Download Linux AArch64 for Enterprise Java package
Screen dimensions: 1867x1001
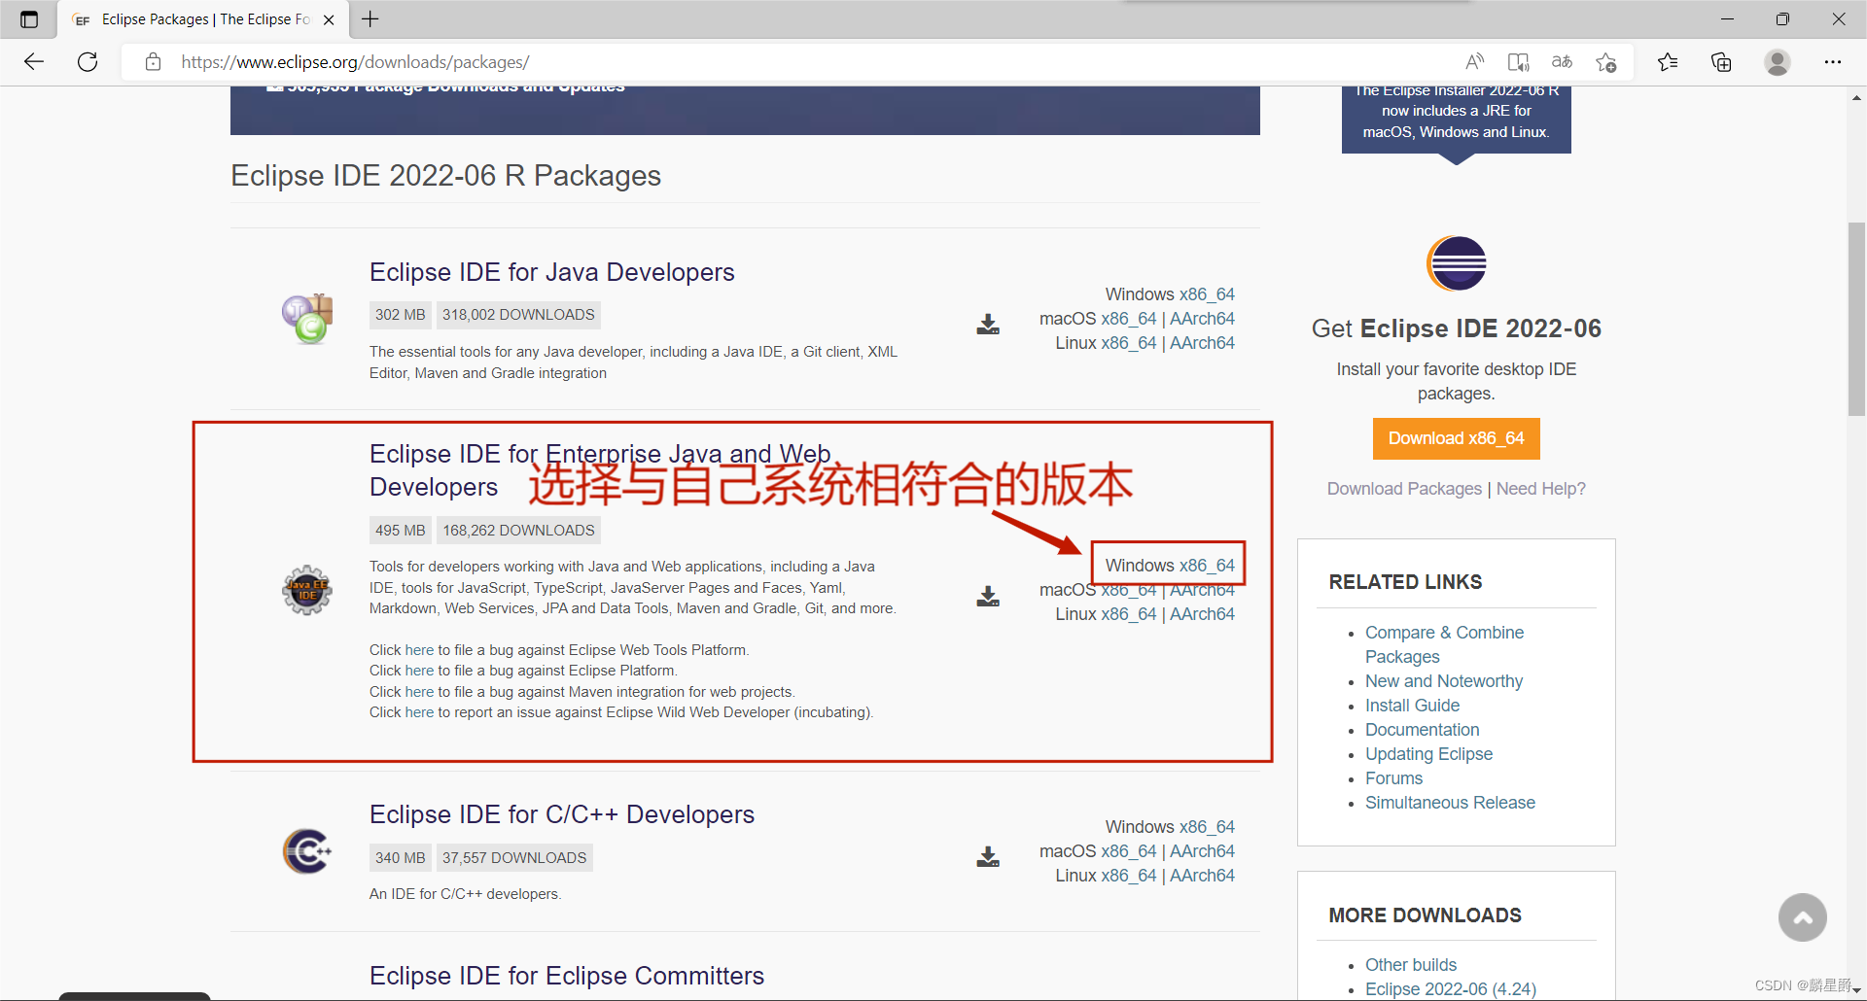click(x=1202, y=614)
